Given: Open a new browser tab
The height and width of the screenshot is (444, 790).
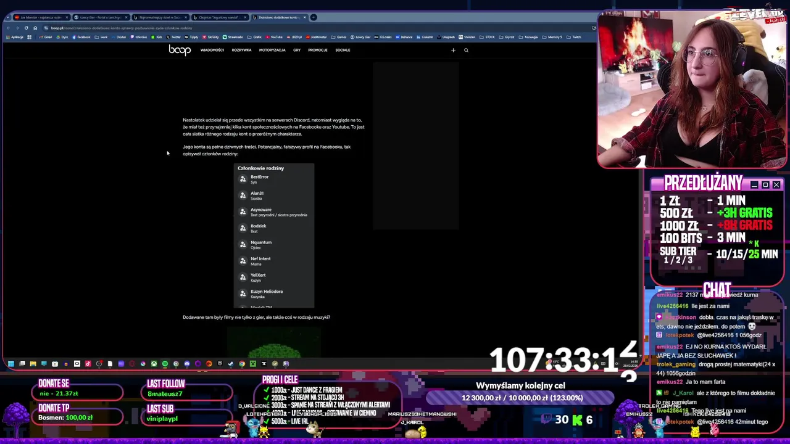Looking at the screenshot, I should tap(314, 17).
